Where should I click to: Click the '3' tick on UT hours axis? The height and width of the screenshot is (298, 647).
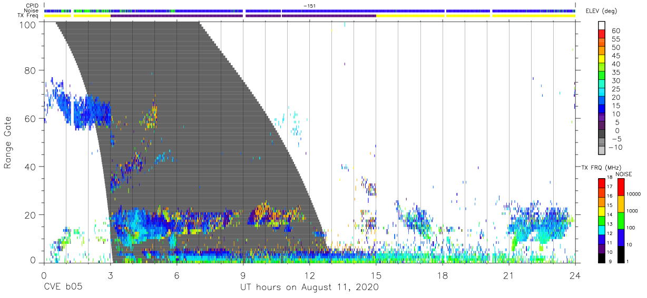coord(110,275)
